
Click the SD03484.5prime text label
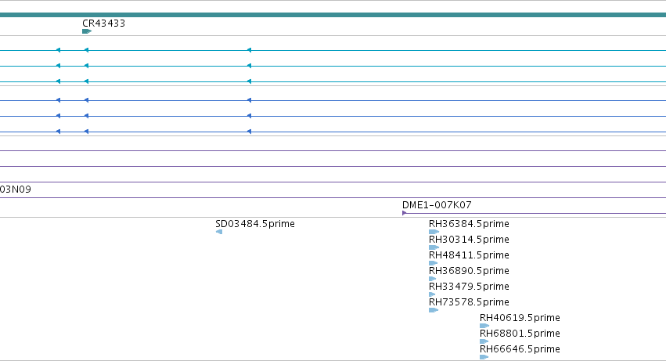(x=255, y=224)
